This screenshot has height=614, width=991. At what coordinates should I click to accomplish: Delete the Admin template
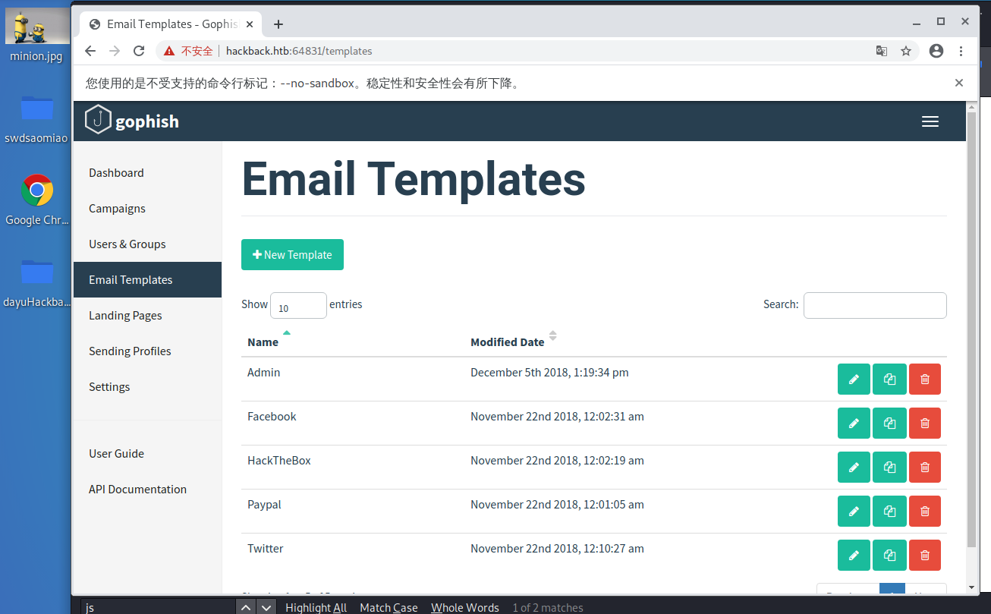tap(925, 379)
